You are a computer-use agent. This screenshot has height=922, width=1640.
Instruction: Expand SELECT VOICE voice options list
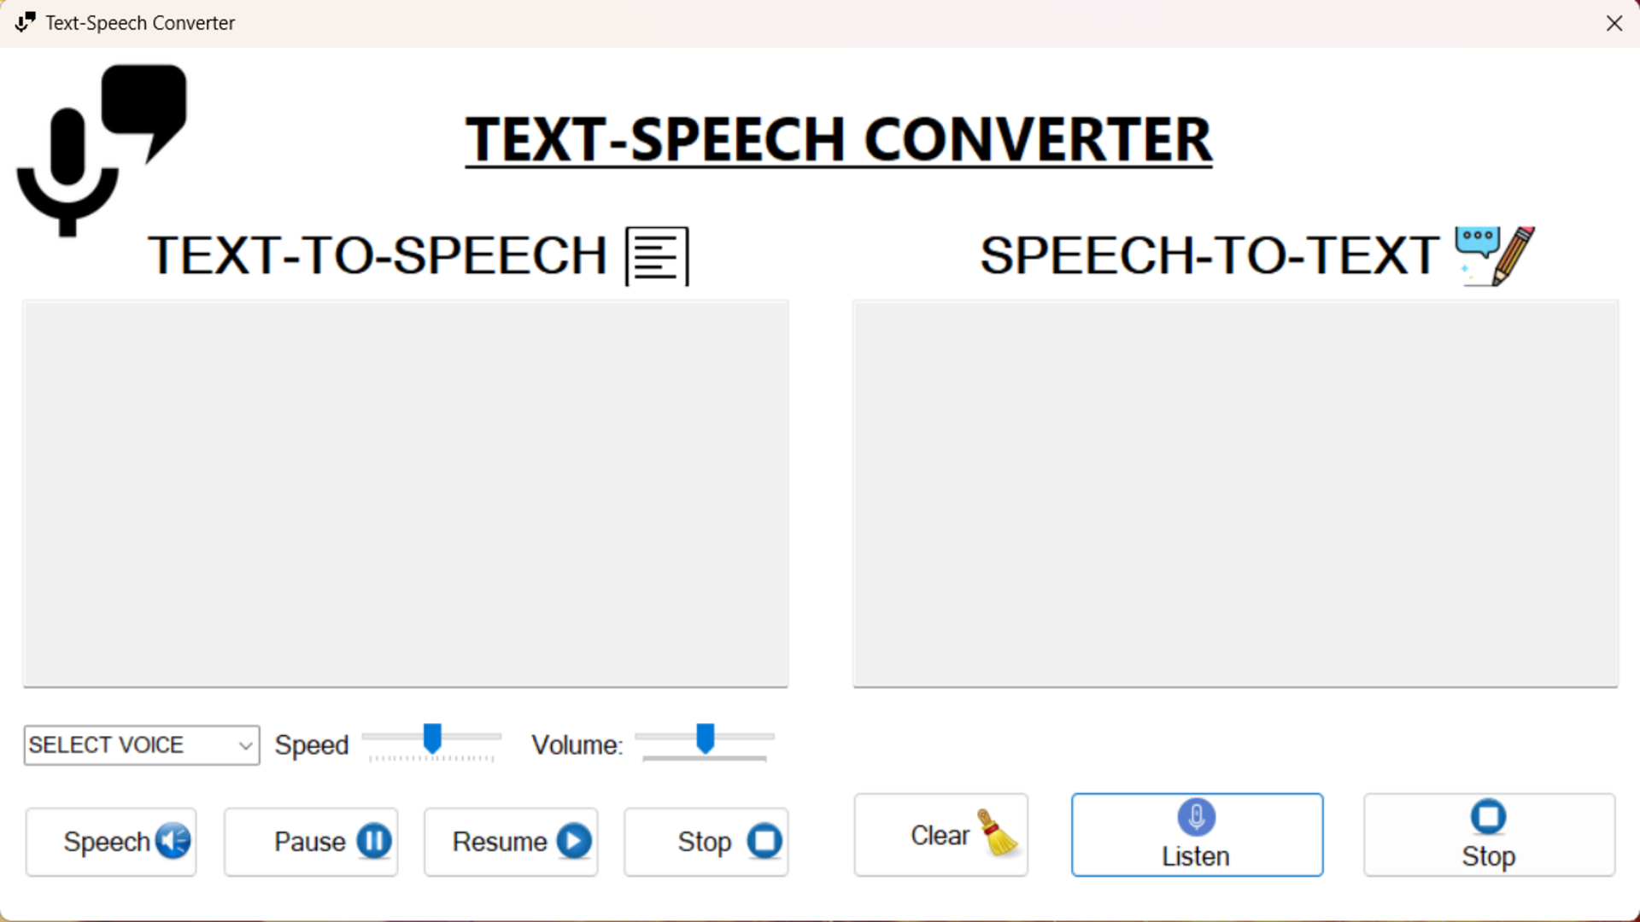click(244, 744)
